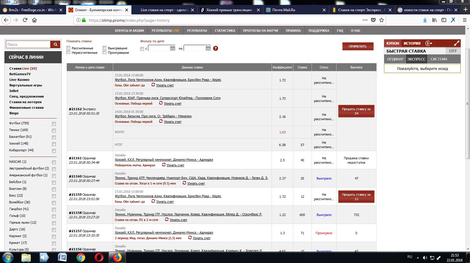
Task: Open Firefox downloads arrow
Action: pyautogui.click(x=425, y=20)
